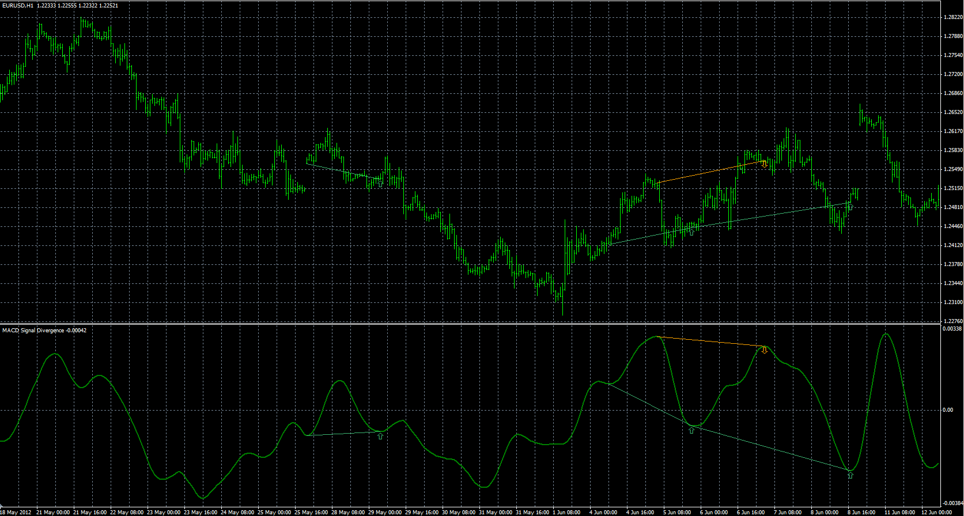Click the 0.00 indicator scale value
This screenshot has height=516, width=964.
(x=948, y=410)
